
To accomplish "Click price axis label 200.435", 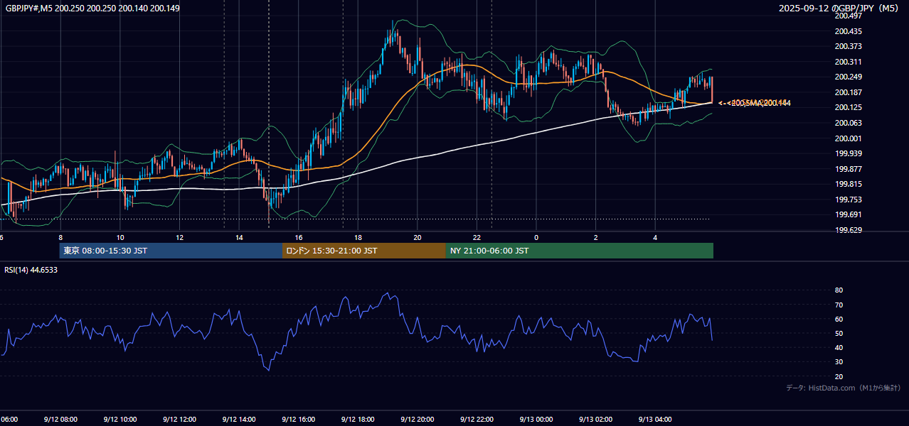I will click(848, 31).
